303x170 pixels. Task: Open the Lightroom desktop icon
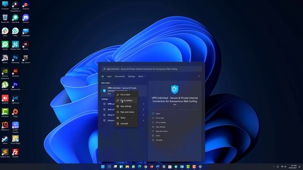[x=15, y=99]
